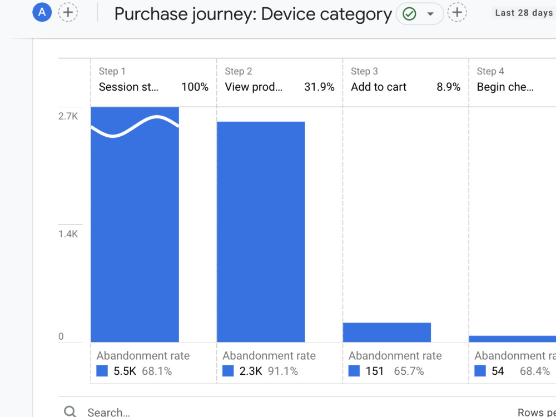Click the green checkmark status icon

tap(410, 14)
